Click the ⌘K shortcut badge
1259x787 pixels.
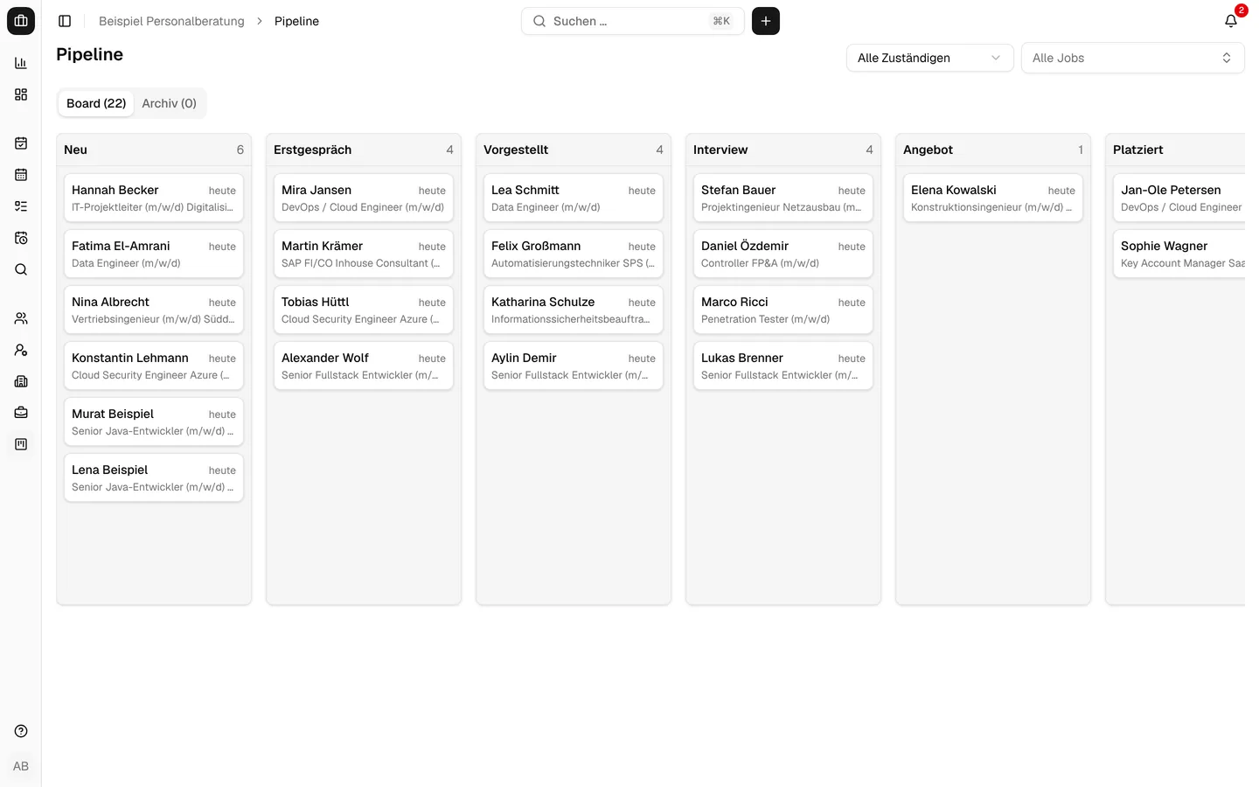point(721,21)
